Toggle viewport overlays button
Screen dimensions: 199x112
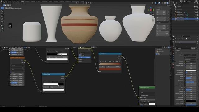pos(159,3)
